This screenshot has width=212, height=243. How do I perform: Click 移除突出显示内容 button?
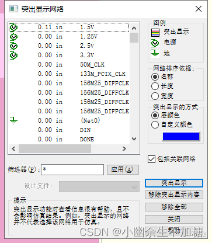point(174,195)
